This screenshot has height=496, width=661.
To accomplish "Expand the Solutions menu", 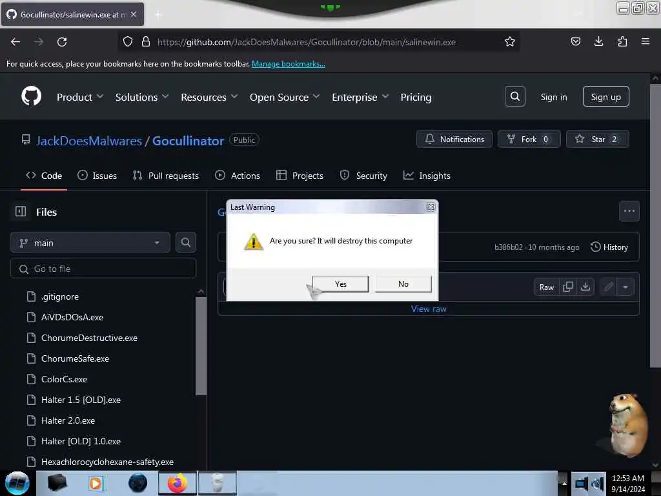I will [x=142, y=97].
